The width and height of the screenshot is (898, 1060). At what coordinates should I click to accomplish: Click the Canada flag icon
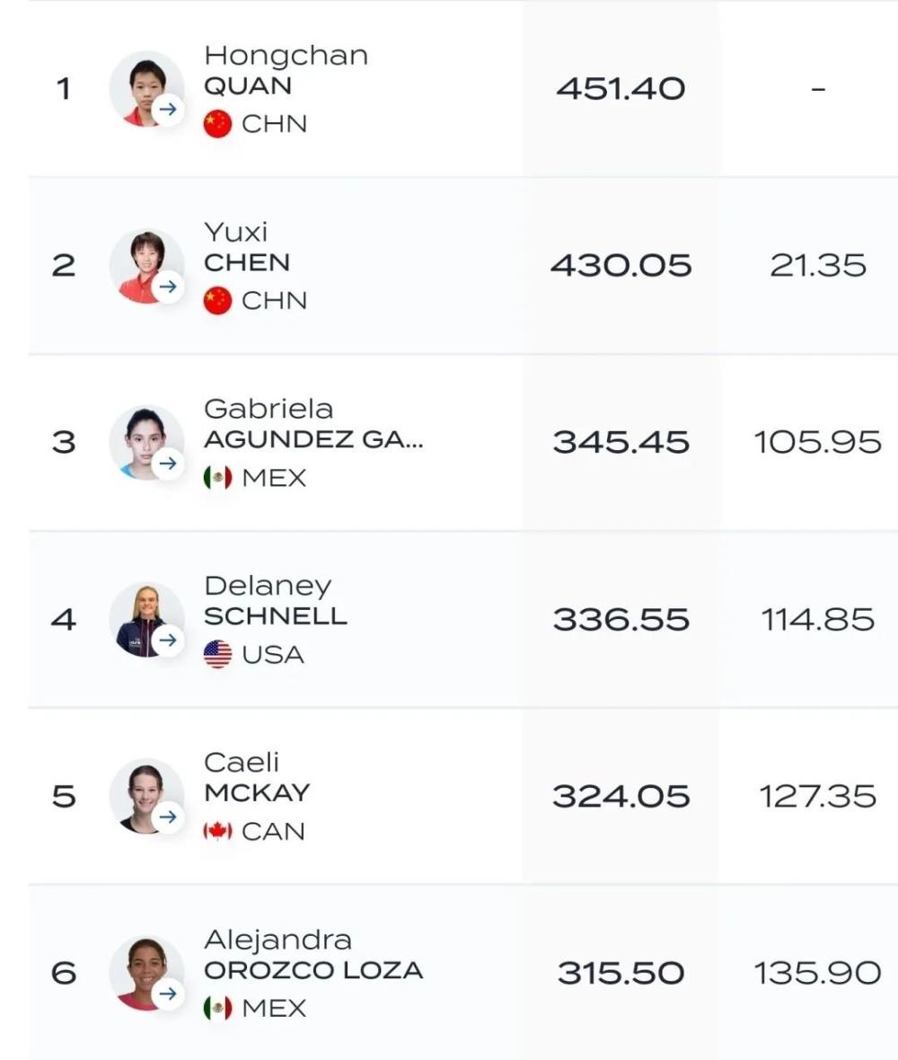[217, 831]
